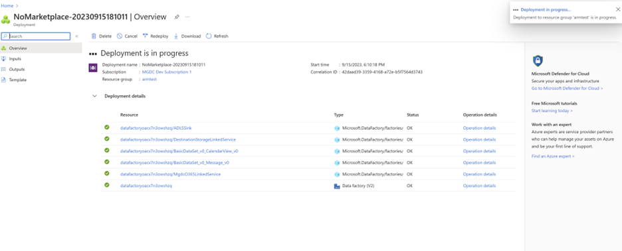This screenshot has height=251, width=622.
Task: Click Deployment is in progress heading
Action: 144,53
